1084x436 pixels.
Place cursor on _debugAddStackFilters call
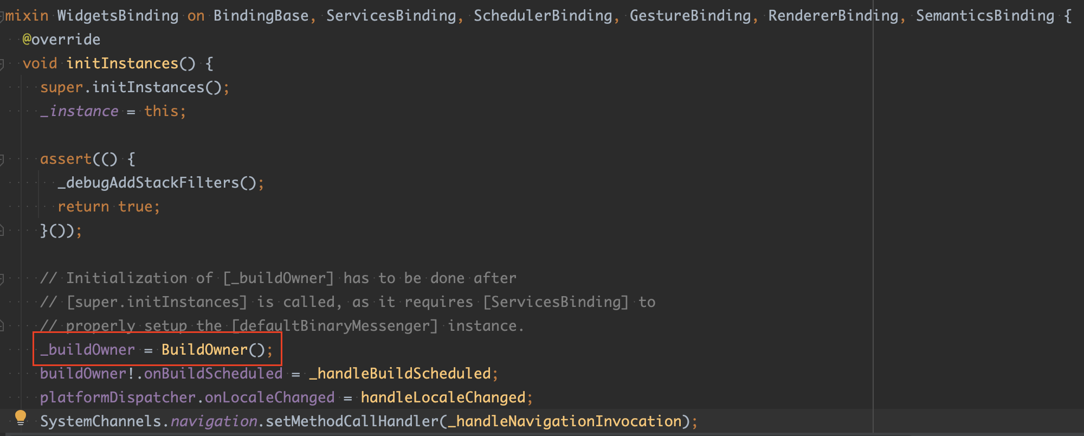click(157, 183)
